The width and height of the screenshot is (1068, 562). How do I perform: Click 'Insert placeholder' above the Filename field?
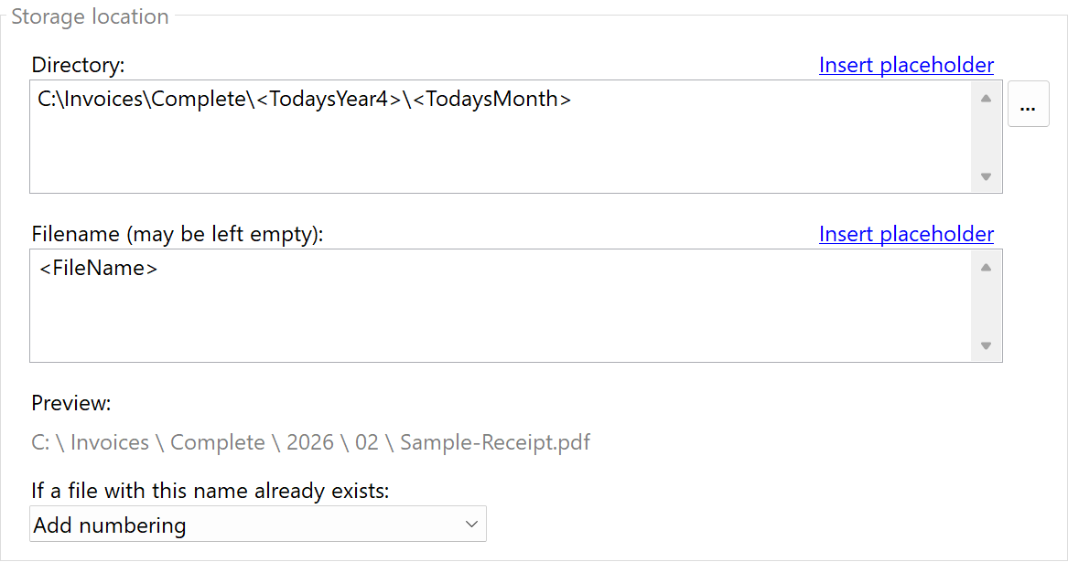[906, 234]
